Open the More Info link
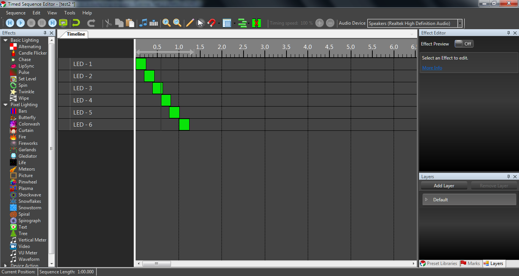The height and width of the screenshot is (276, 519). tap(432, 68)
